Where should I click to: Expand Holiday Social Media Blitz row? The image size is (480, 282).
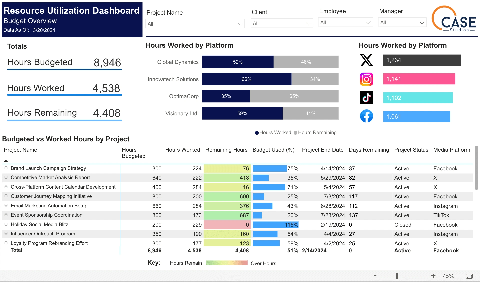(6, 224)
